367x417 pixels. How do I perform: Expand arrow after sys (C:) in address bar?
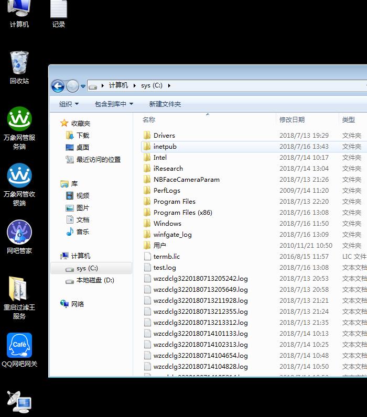[169, 85]
